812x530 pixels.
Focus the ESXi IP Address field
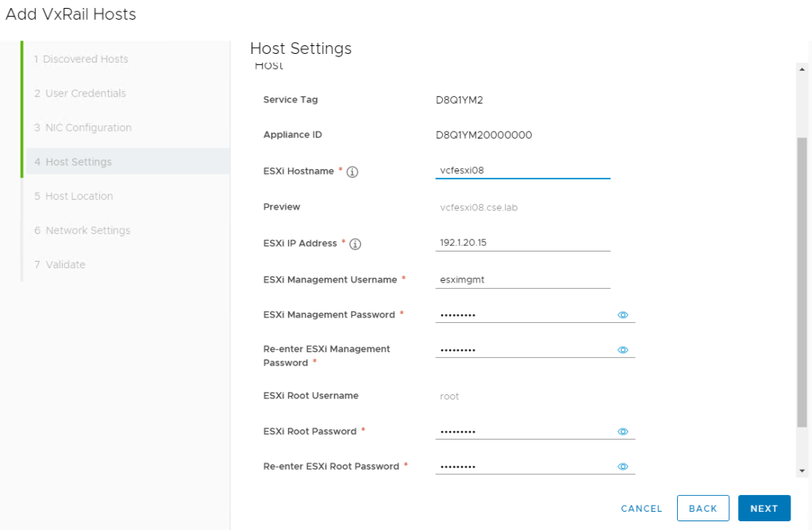(522, 243)
